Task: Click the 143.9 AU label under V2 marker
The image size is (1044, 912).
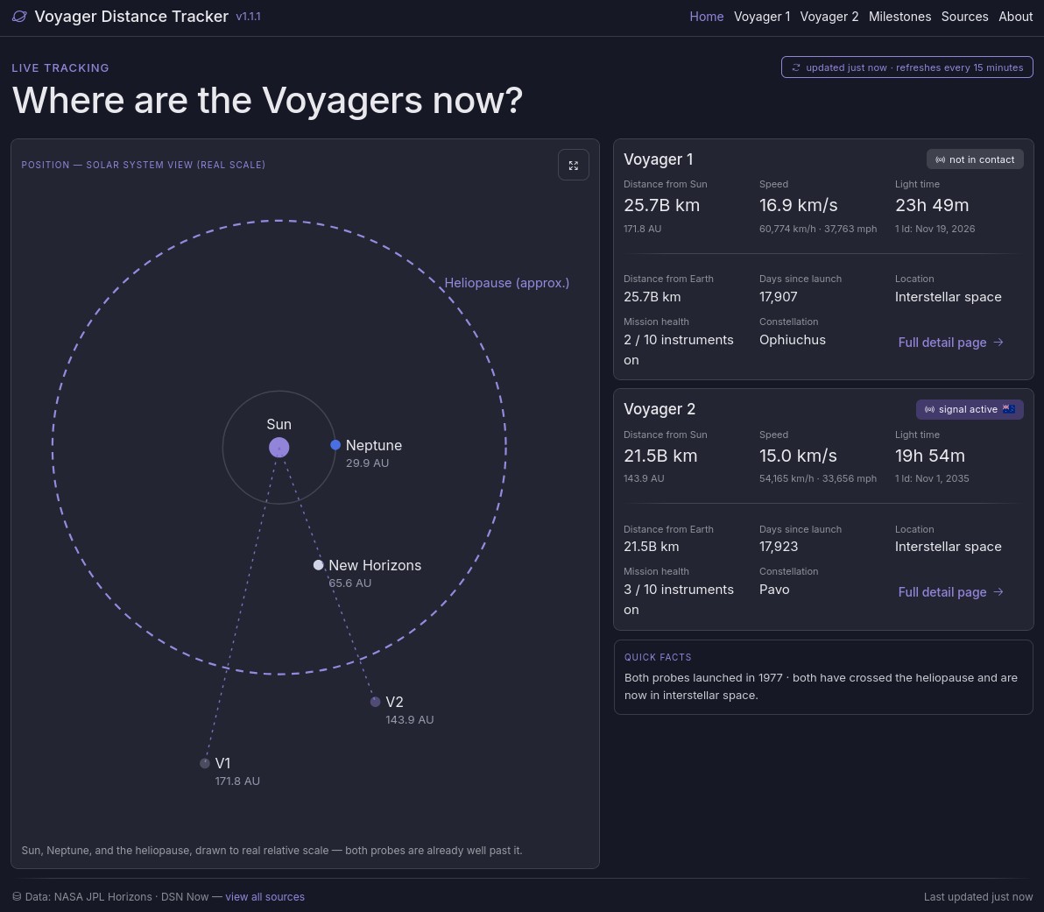Action: click(x=410, y=719)
